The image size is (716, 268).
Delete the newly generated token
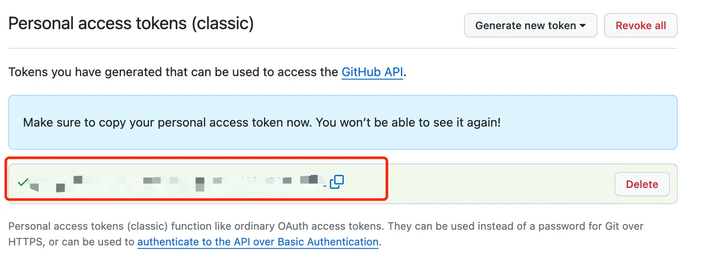641,184
